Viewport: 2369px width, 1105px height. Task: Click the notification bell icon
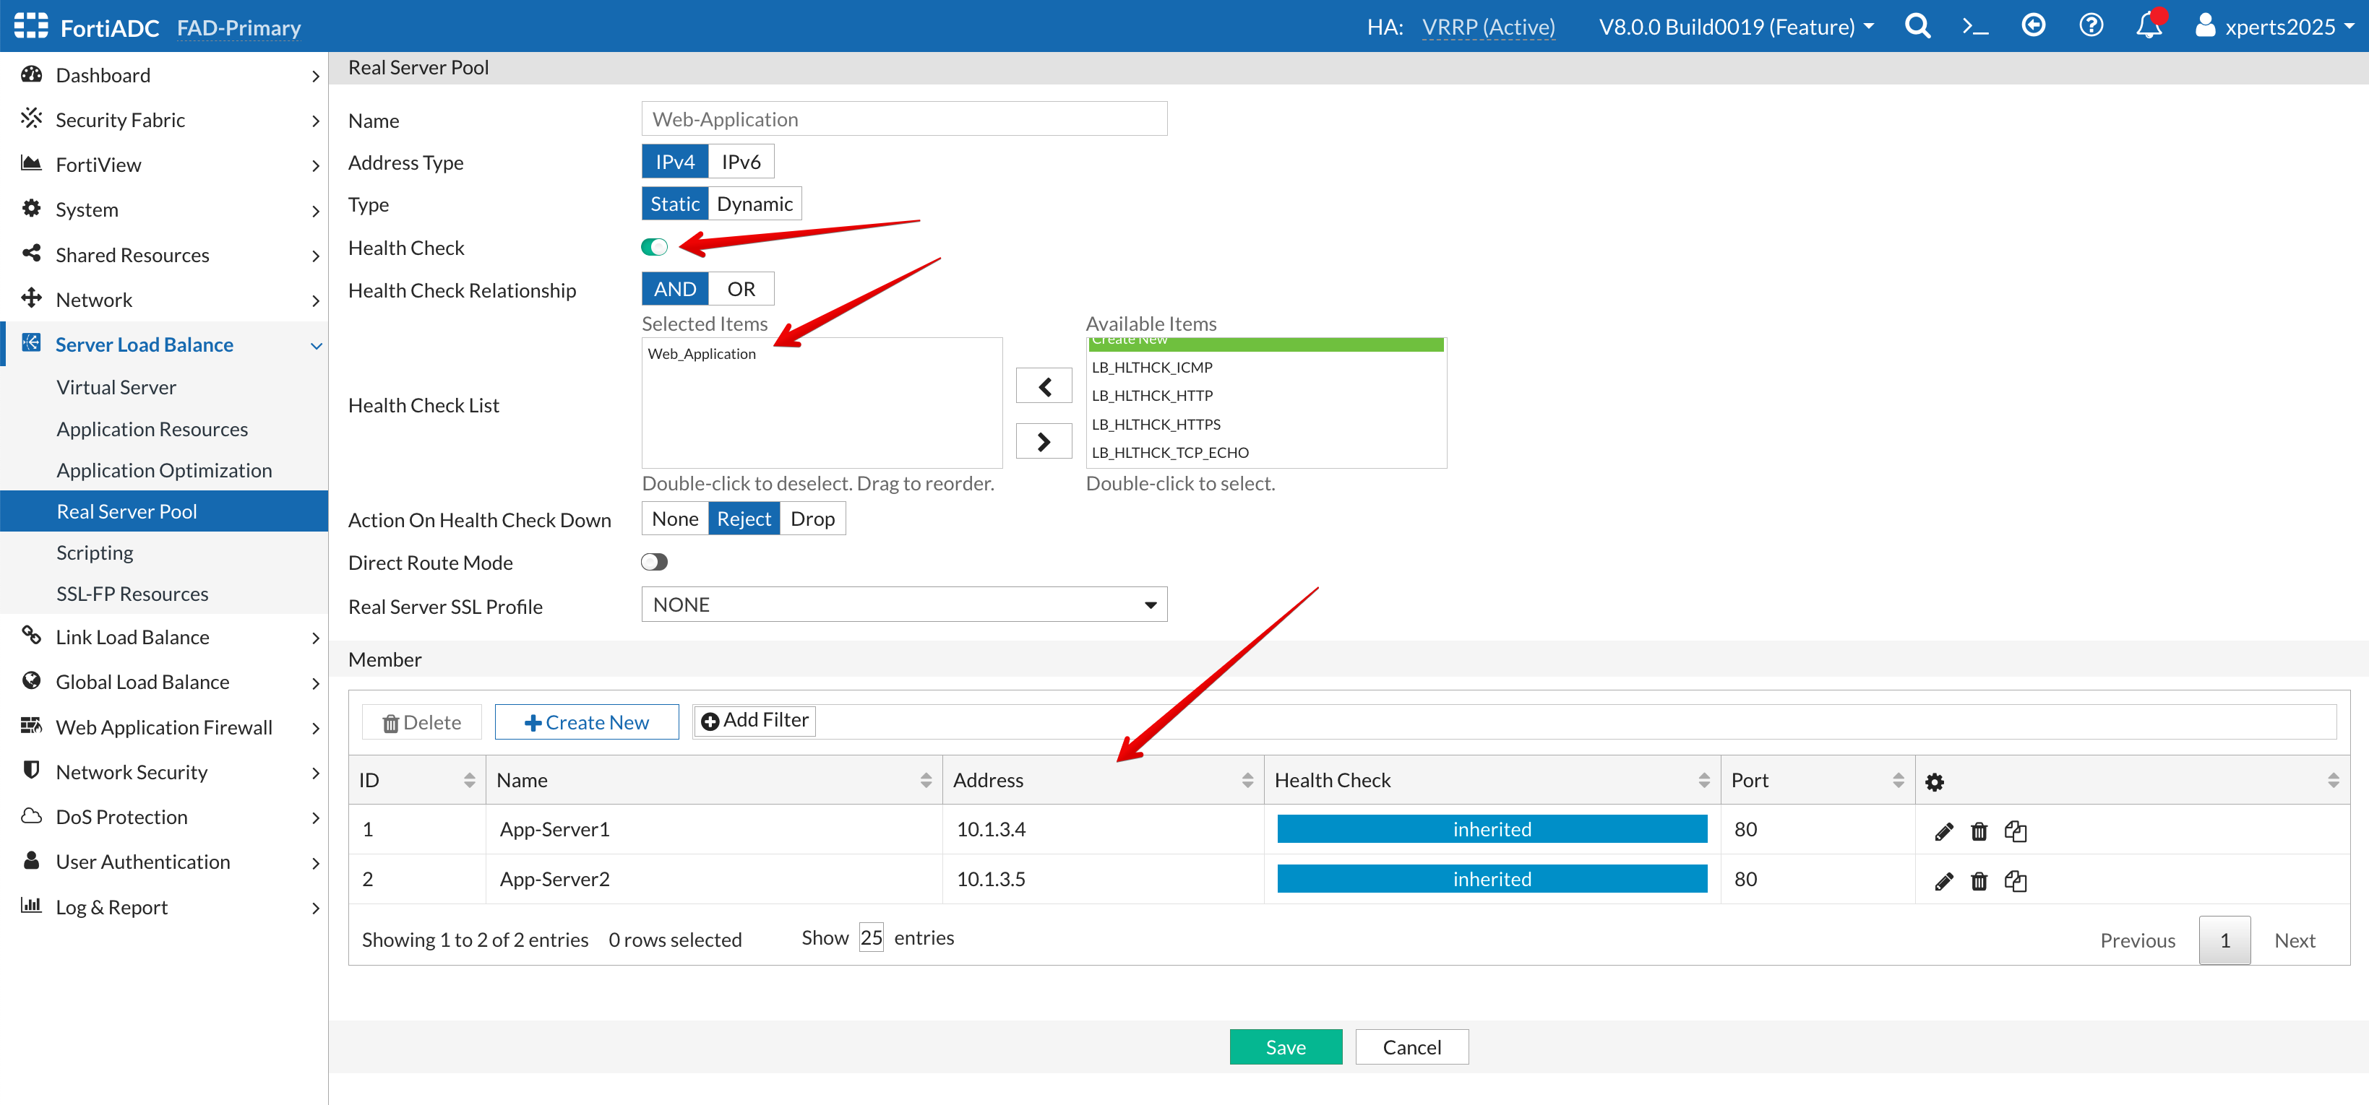2149,26
